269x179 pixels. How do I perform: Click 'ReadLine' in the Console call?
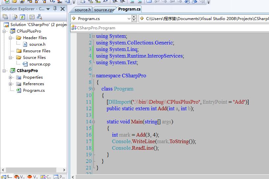click(142, 148)
